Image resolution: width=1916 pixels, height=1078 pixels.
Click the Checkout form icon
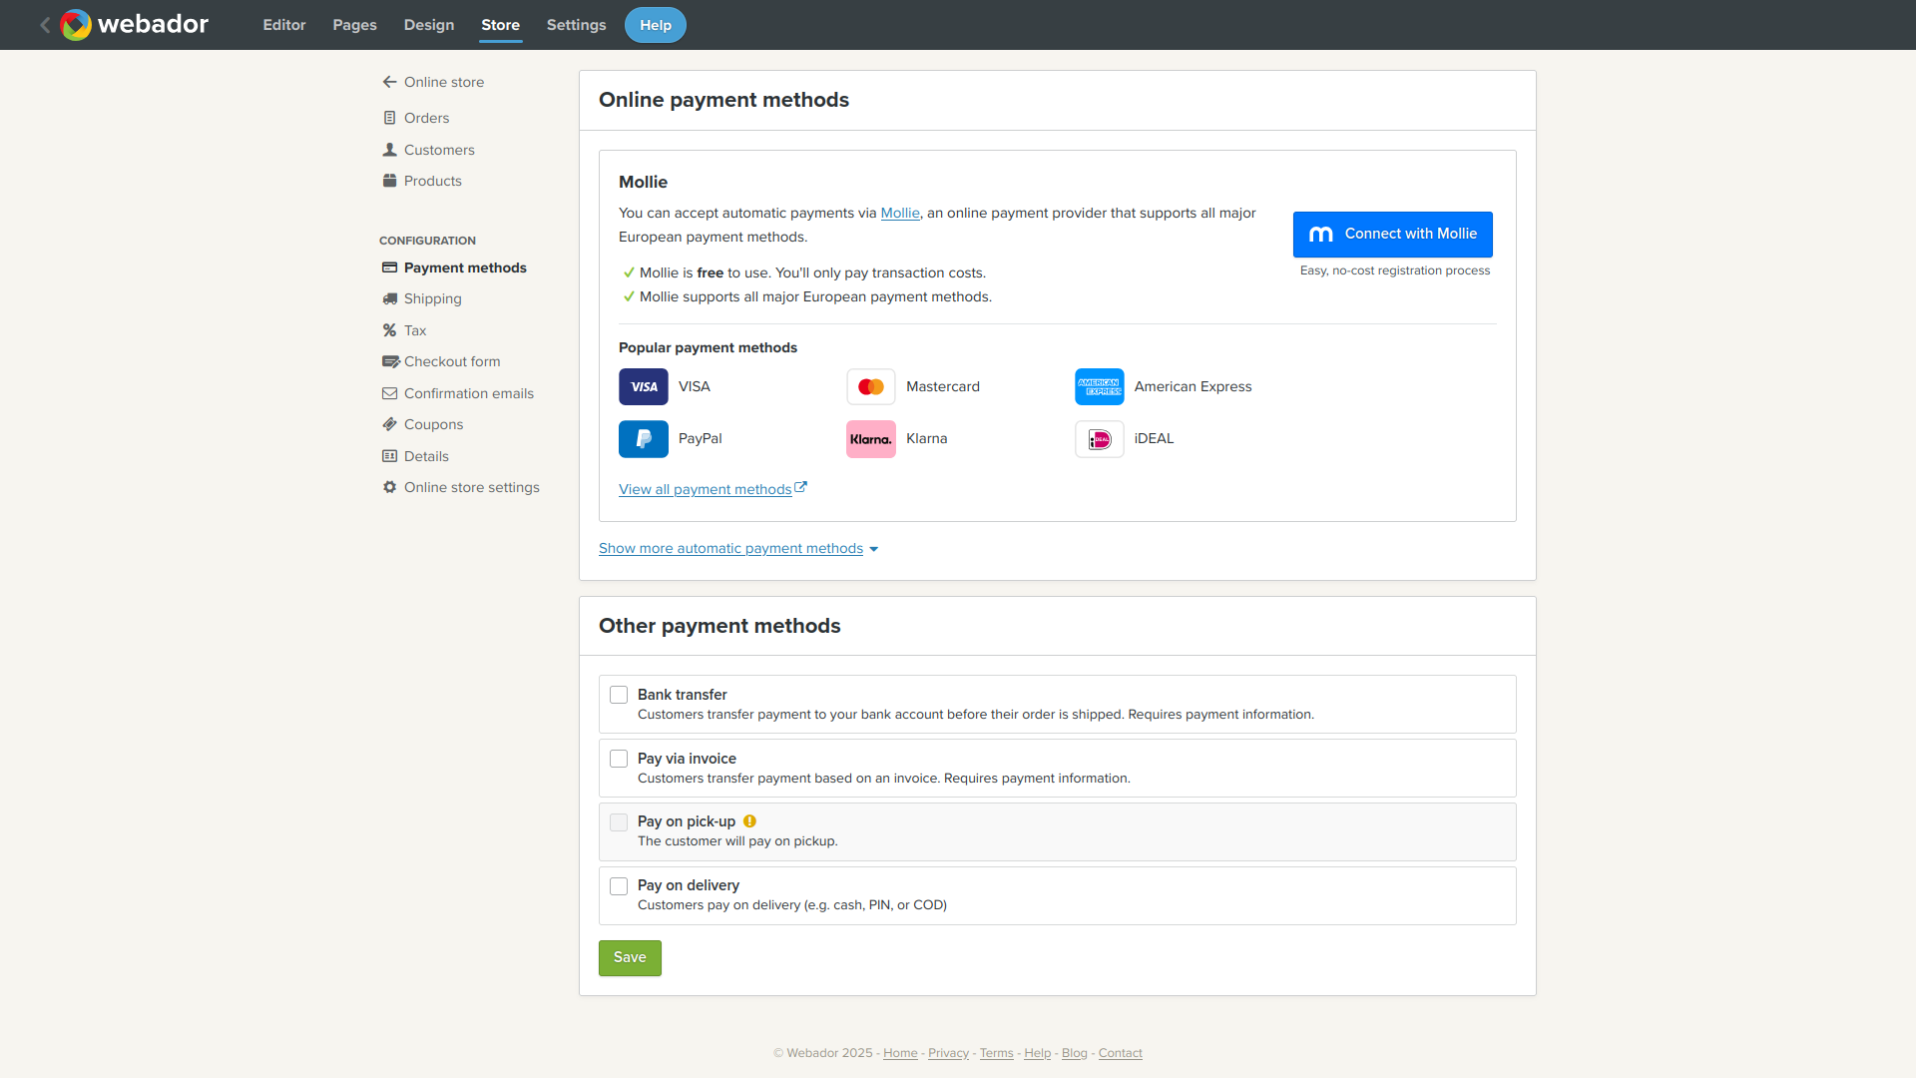[390, 361]
